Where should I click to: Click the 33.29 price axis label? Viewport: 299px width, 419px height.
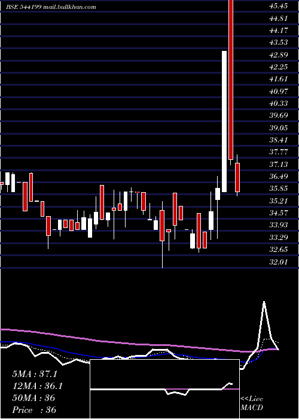point(279,237)
